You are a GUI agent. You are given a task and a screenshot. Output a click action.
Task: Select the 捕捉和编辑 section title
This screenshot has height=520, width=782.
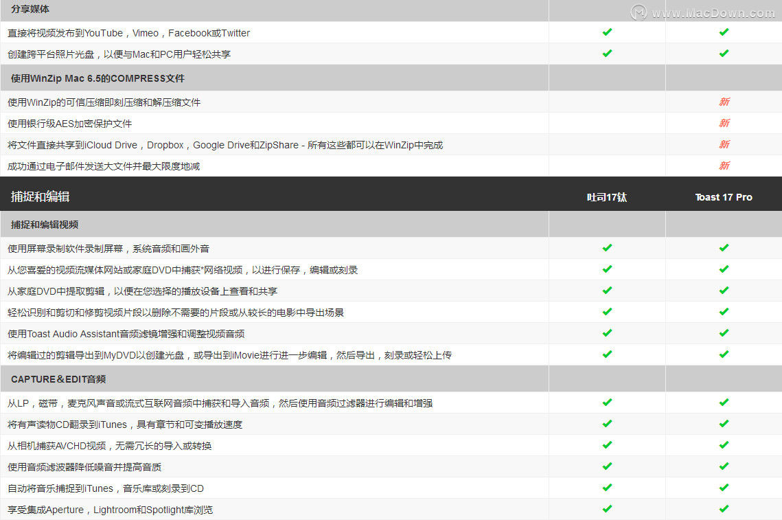click(x=41, y=196)
